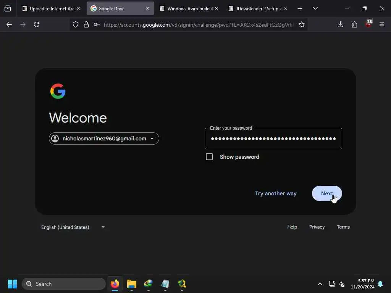Viewport: 391px width, 293px height.
Task: Open the Privacy link
Action: tap(317, 227)
